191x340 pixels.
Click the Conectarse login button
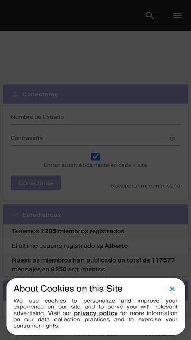[36, 183]
